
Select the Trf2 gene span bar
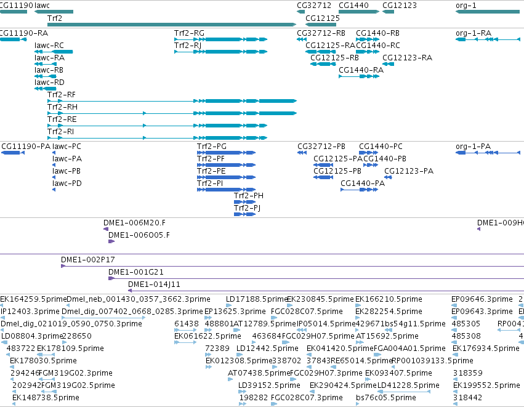(x=172, y=25)
